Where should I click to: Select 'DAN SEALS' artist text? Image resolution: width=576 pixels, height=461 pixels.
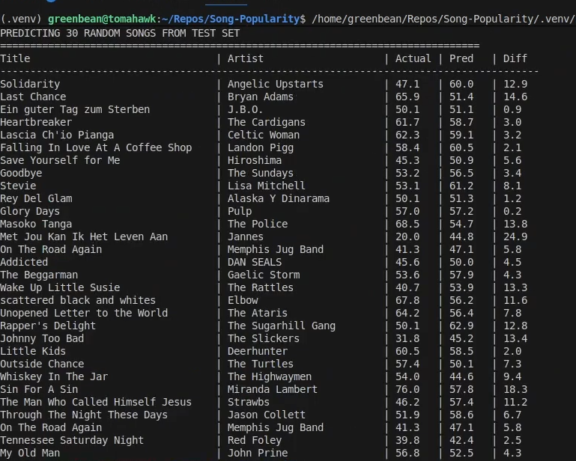click(x=255, y=262)
